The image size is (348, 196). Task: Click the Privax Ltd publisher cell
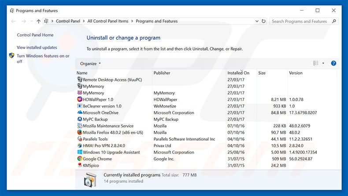162,146
